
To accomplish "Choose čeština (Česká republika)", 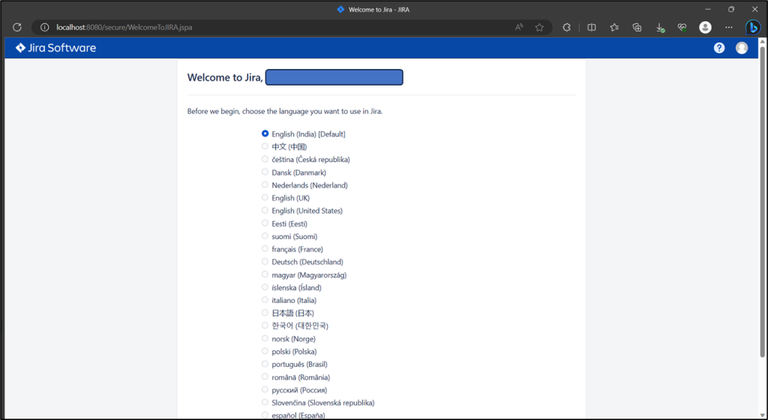I will click(x=265, y=159).
